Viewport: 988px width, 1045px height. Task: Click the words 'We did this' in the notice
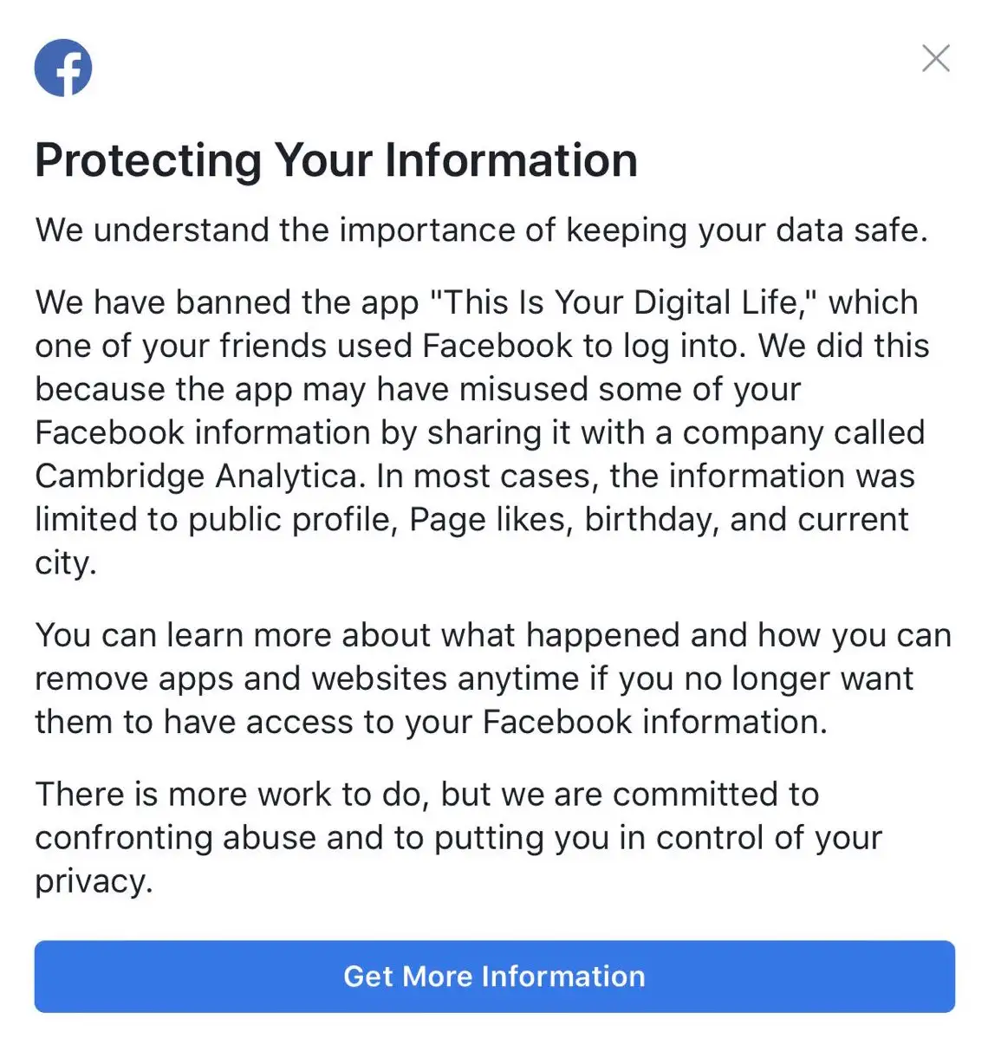[x=843, y=346]
